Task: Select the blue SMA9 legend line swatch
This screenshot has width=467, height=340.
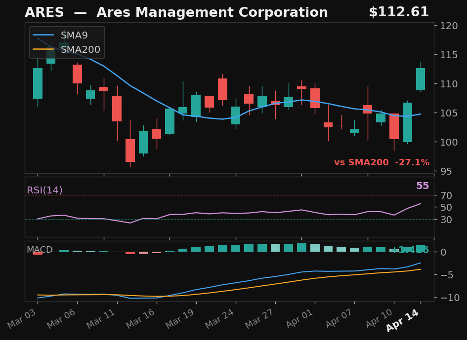Action: pos(42,35)
